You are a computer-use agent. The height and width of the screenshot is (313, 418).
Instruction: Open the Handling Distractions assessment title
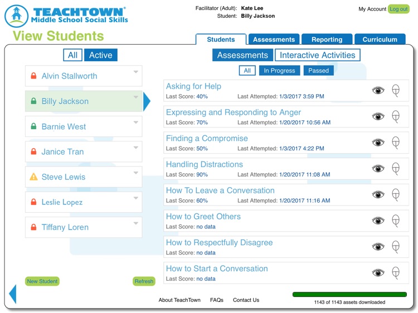click(x=205, y=164)
